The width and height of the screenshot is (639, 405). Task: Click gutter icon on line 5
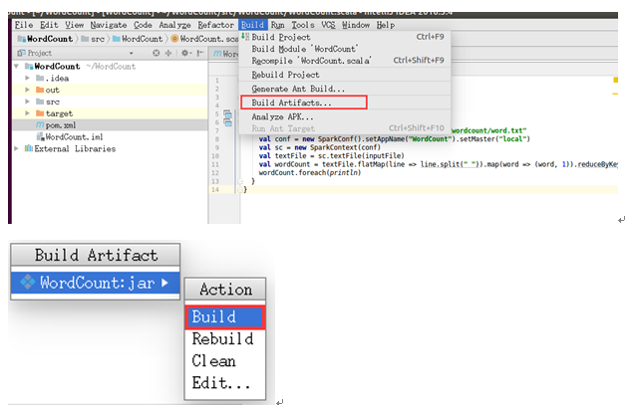pyautogui.click(x=227, y=114)
